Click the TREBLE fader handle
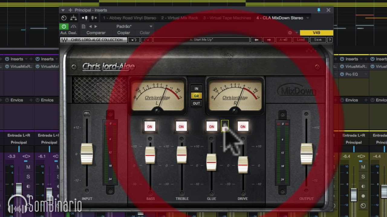387x217 pixels. 181,155
